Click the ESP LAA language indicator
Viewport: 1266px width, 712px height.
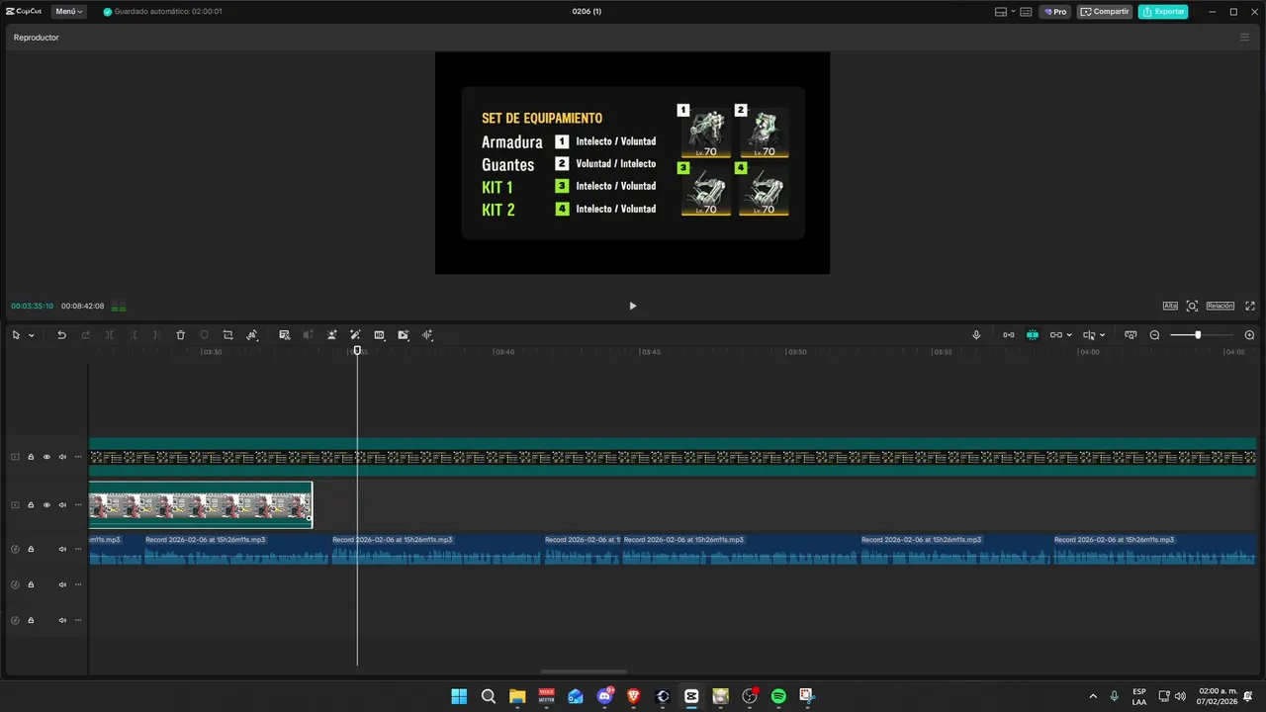point(1139,696)
